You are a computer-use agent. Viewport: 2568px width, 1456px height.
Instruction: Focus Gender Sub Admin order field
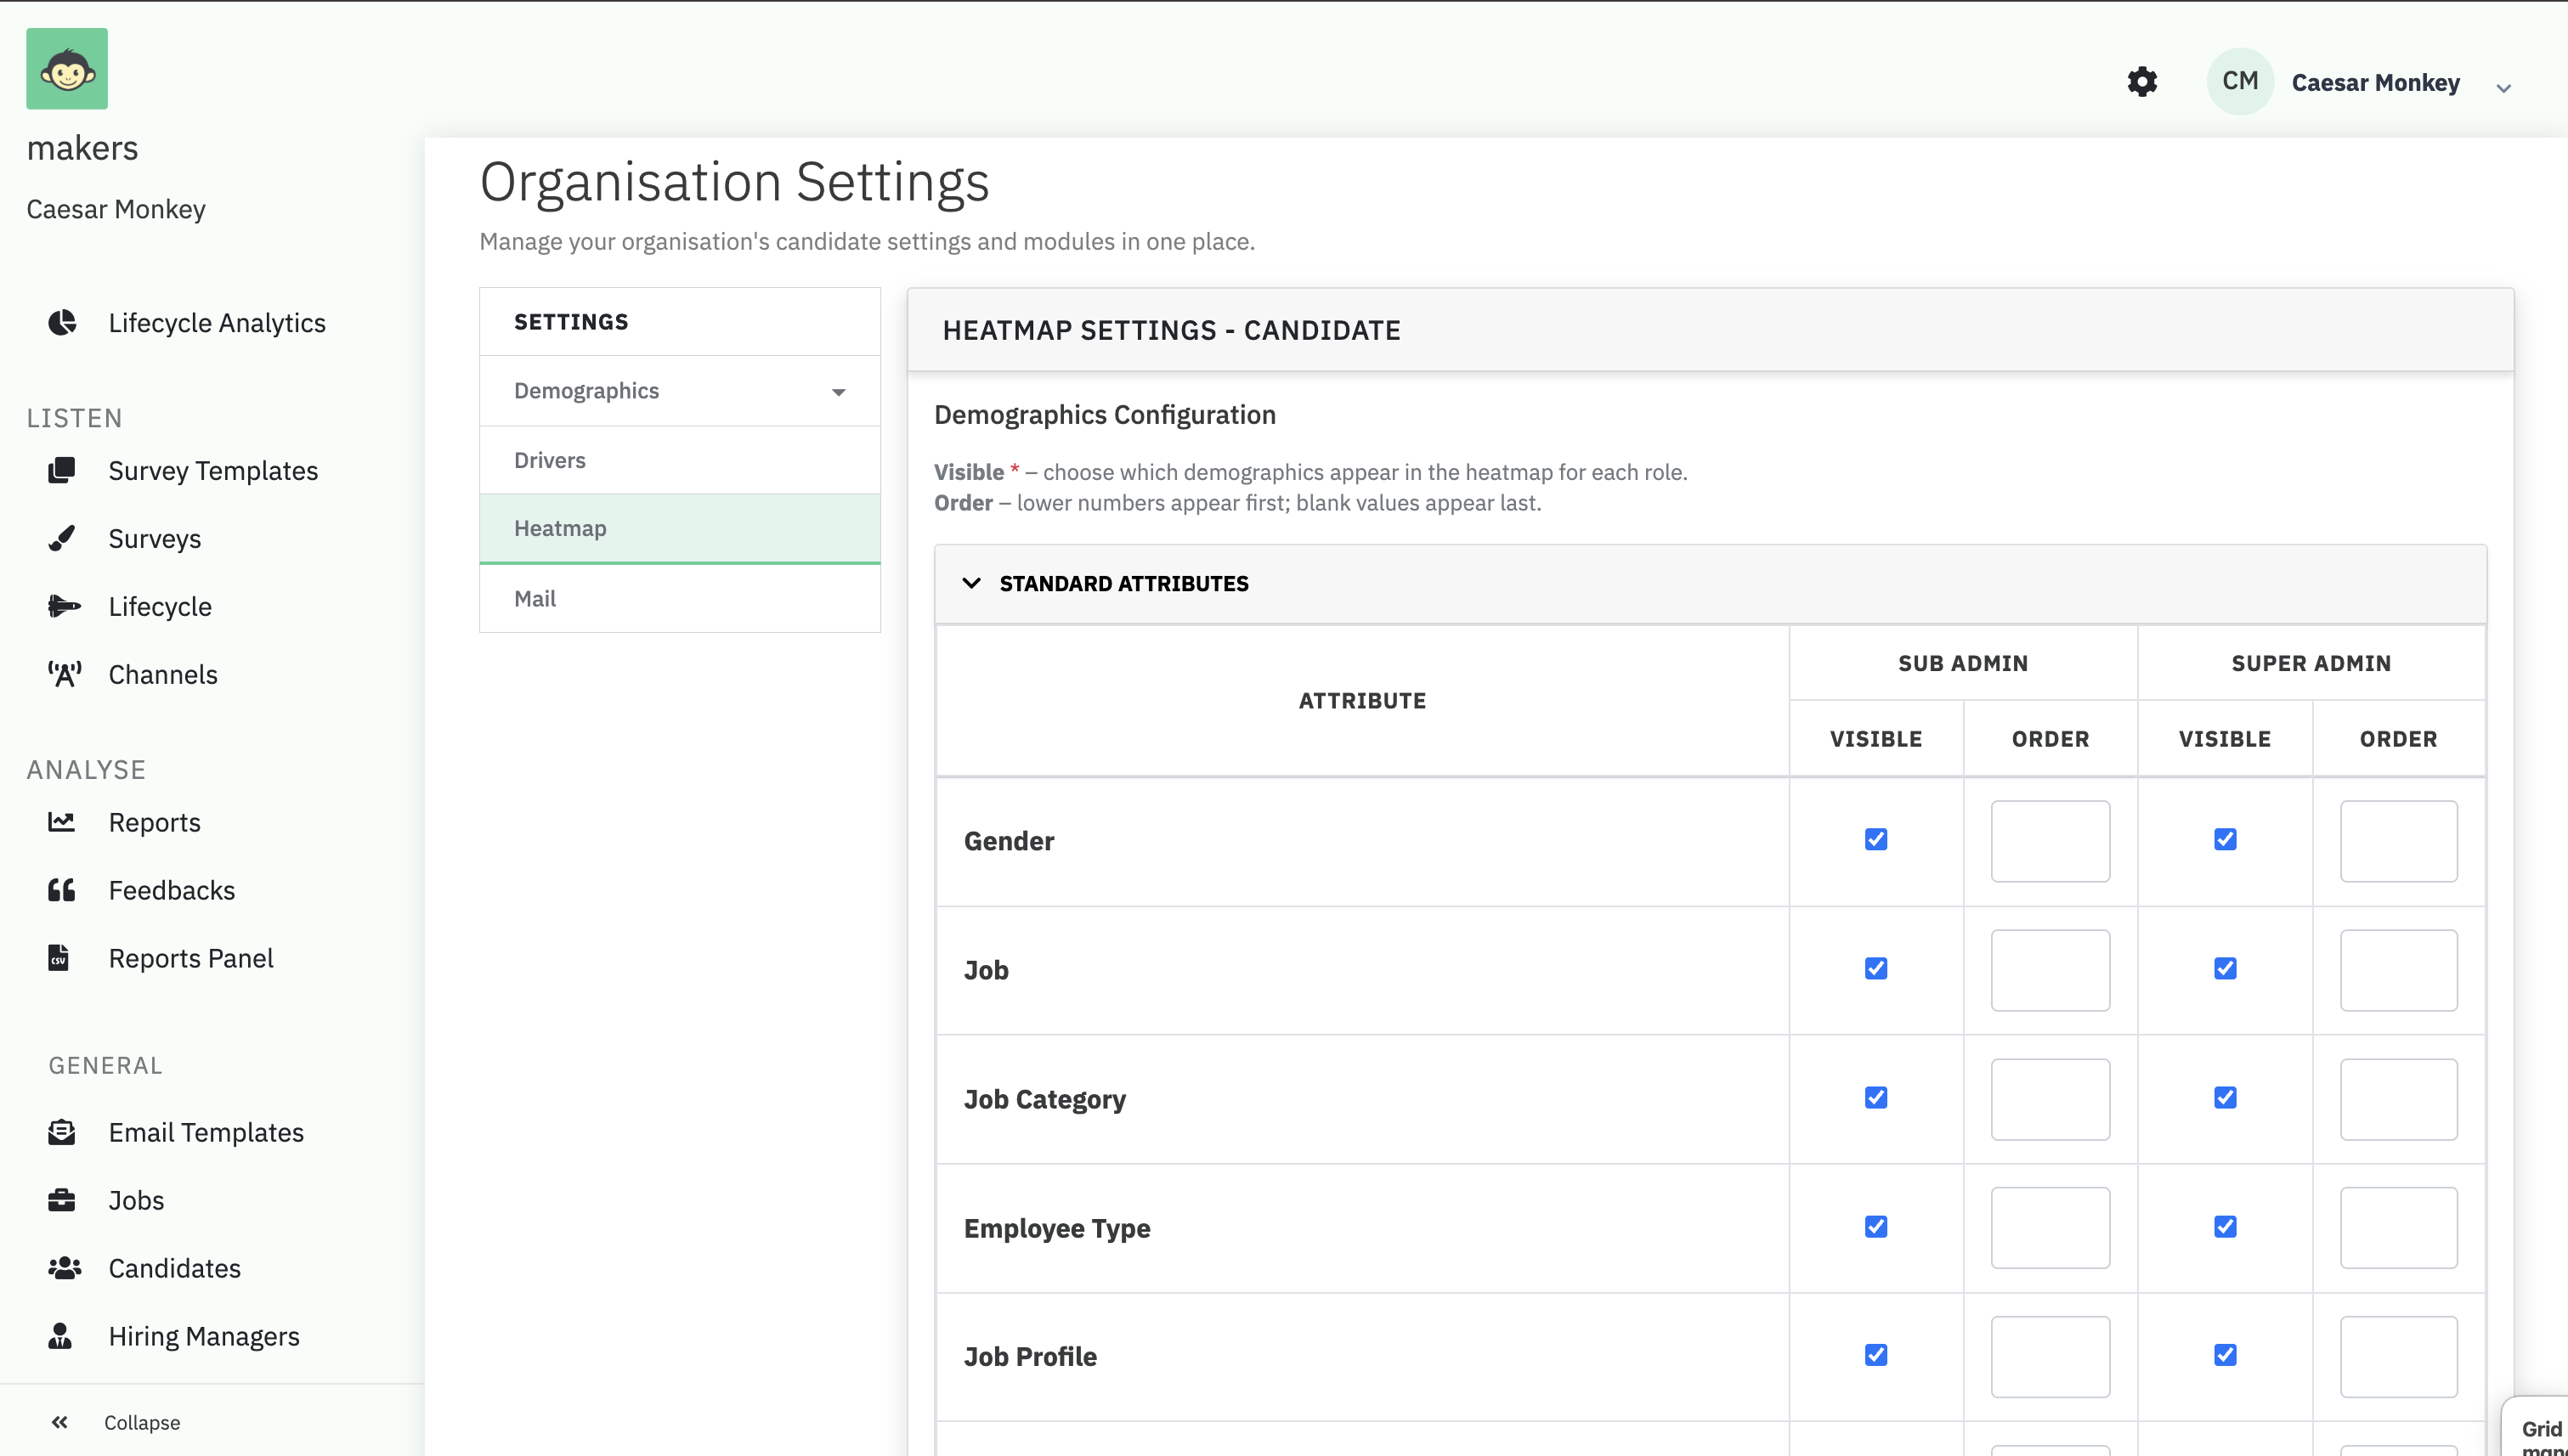(x=2050, y=841)
